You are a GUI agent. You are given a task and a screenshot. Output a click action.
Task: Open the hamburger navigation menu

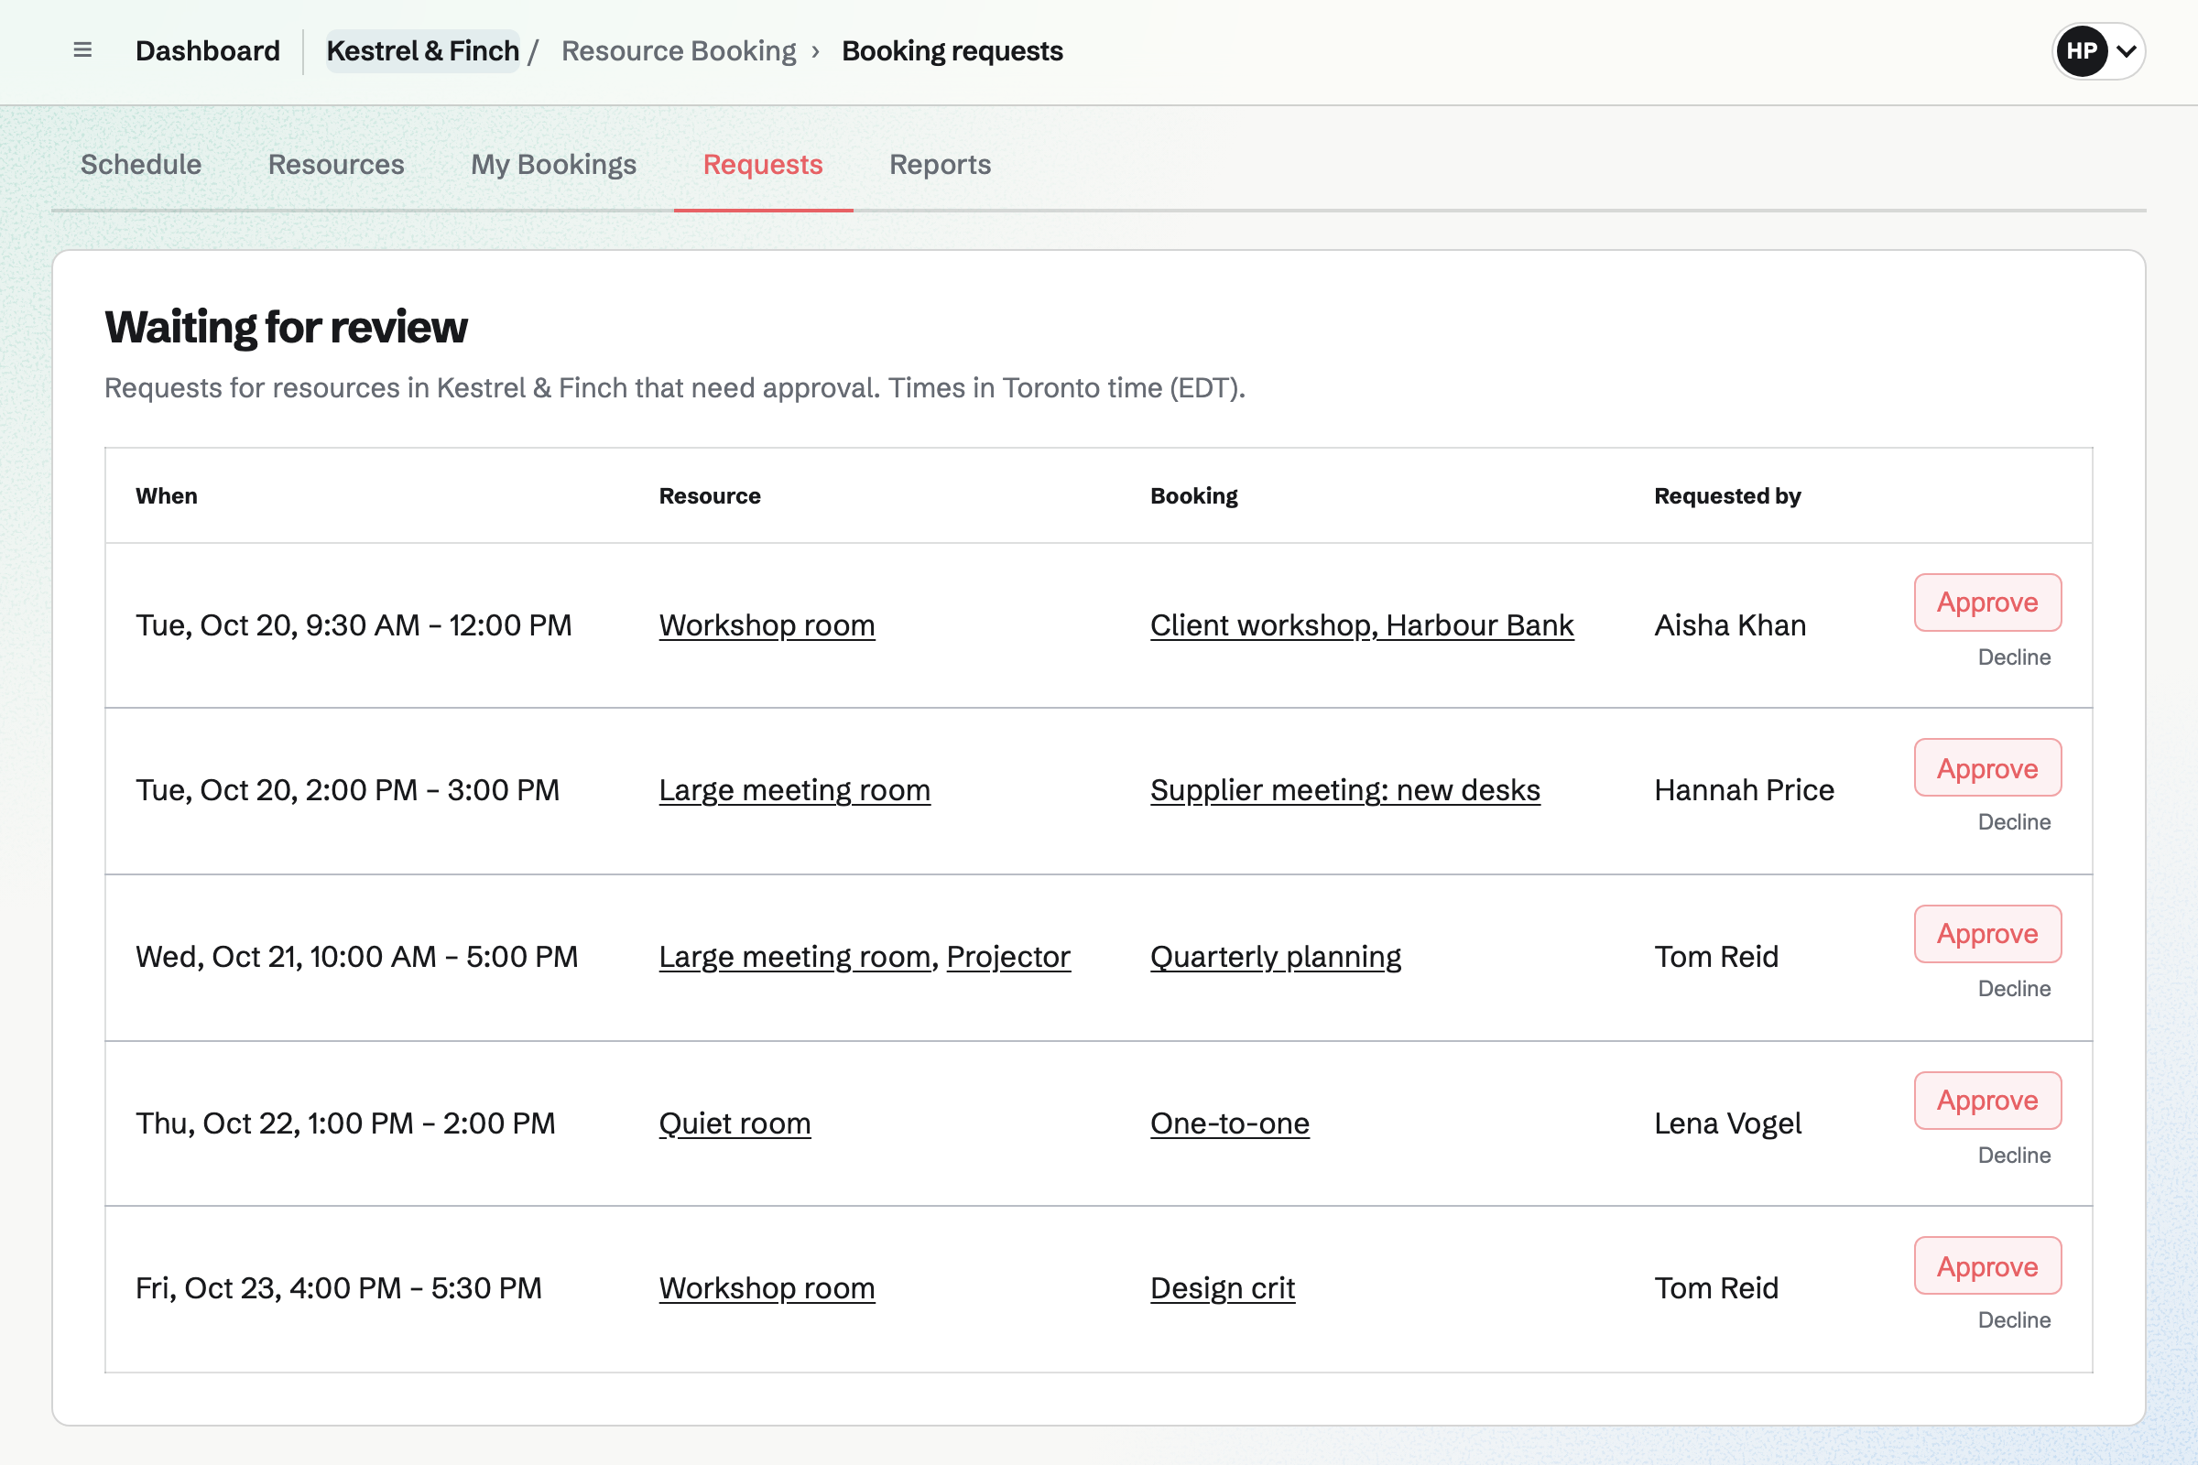pyautogui.click(x=82, y=50)
